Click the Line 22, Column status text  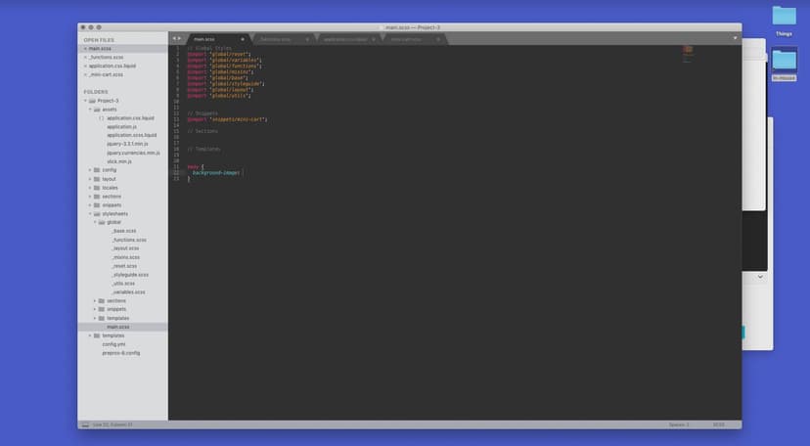click(112, 424)
